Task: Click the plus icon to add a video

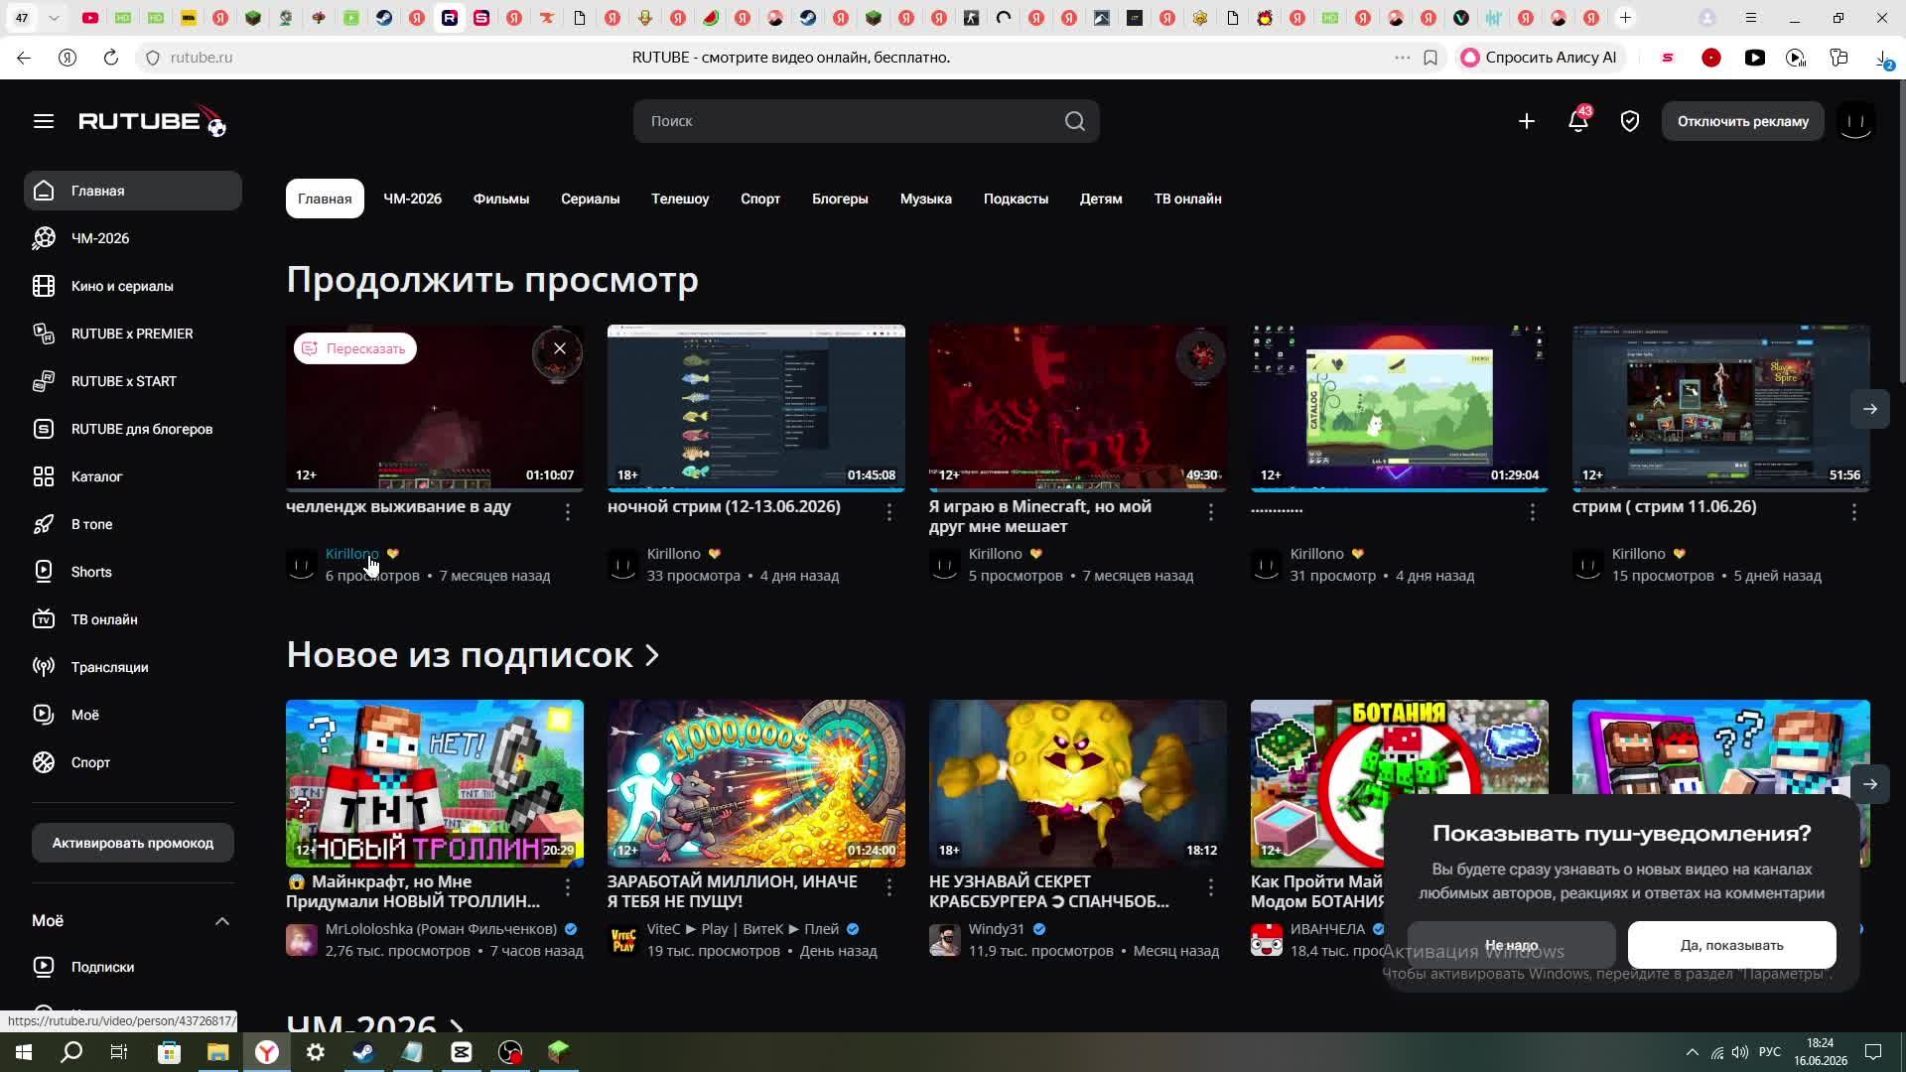Action: [1527, 121]
